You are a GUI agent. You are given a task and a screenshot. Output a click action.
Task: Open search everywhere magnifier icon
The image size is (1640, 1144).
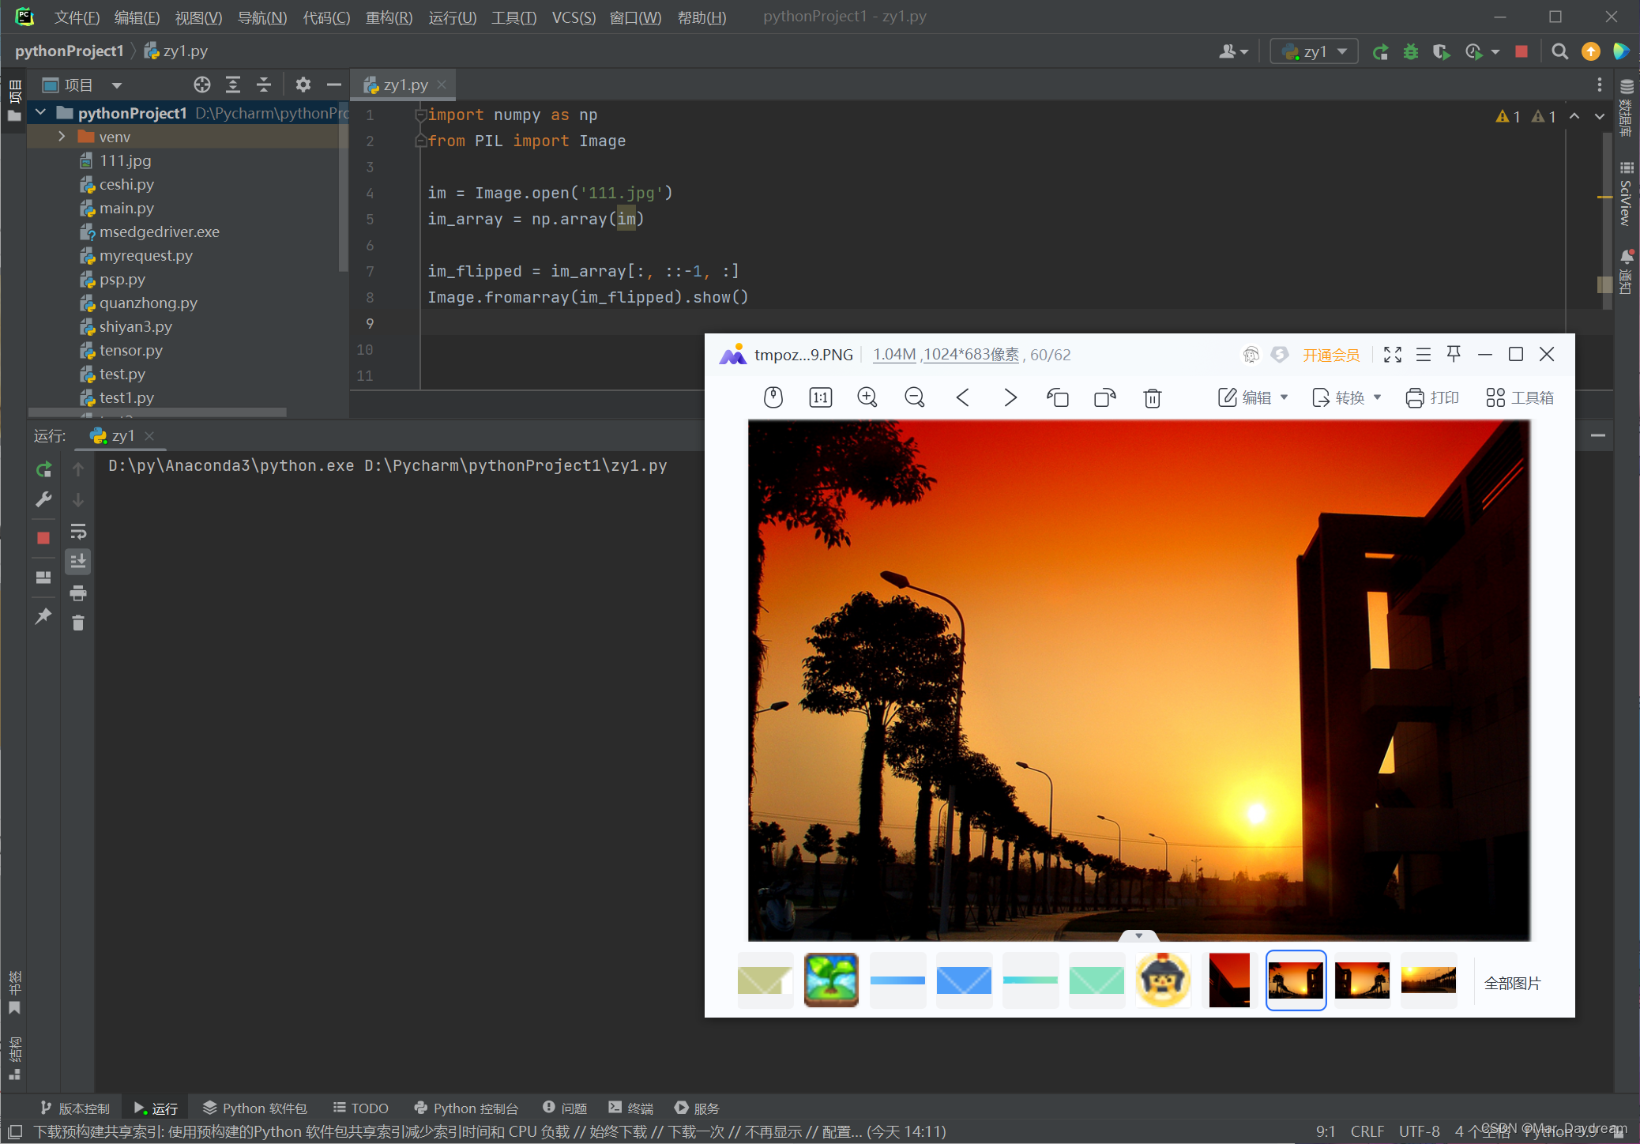pos(1559,51)
